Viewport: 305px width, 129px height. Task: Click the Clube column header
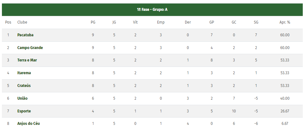(22, 22)
